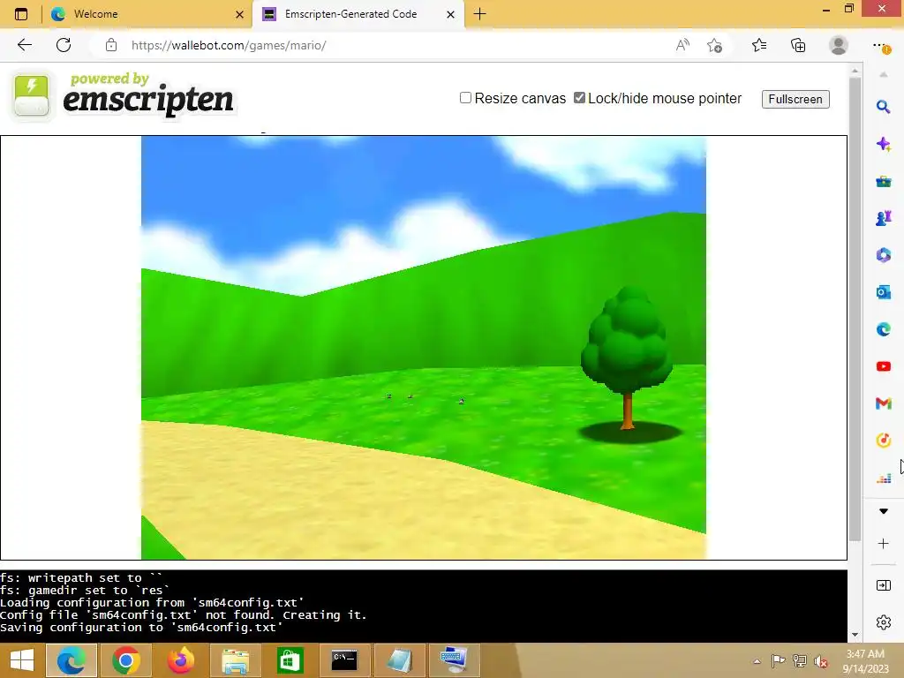Open the music note sidebar icon
904x678 pixels.
(883, 441)
